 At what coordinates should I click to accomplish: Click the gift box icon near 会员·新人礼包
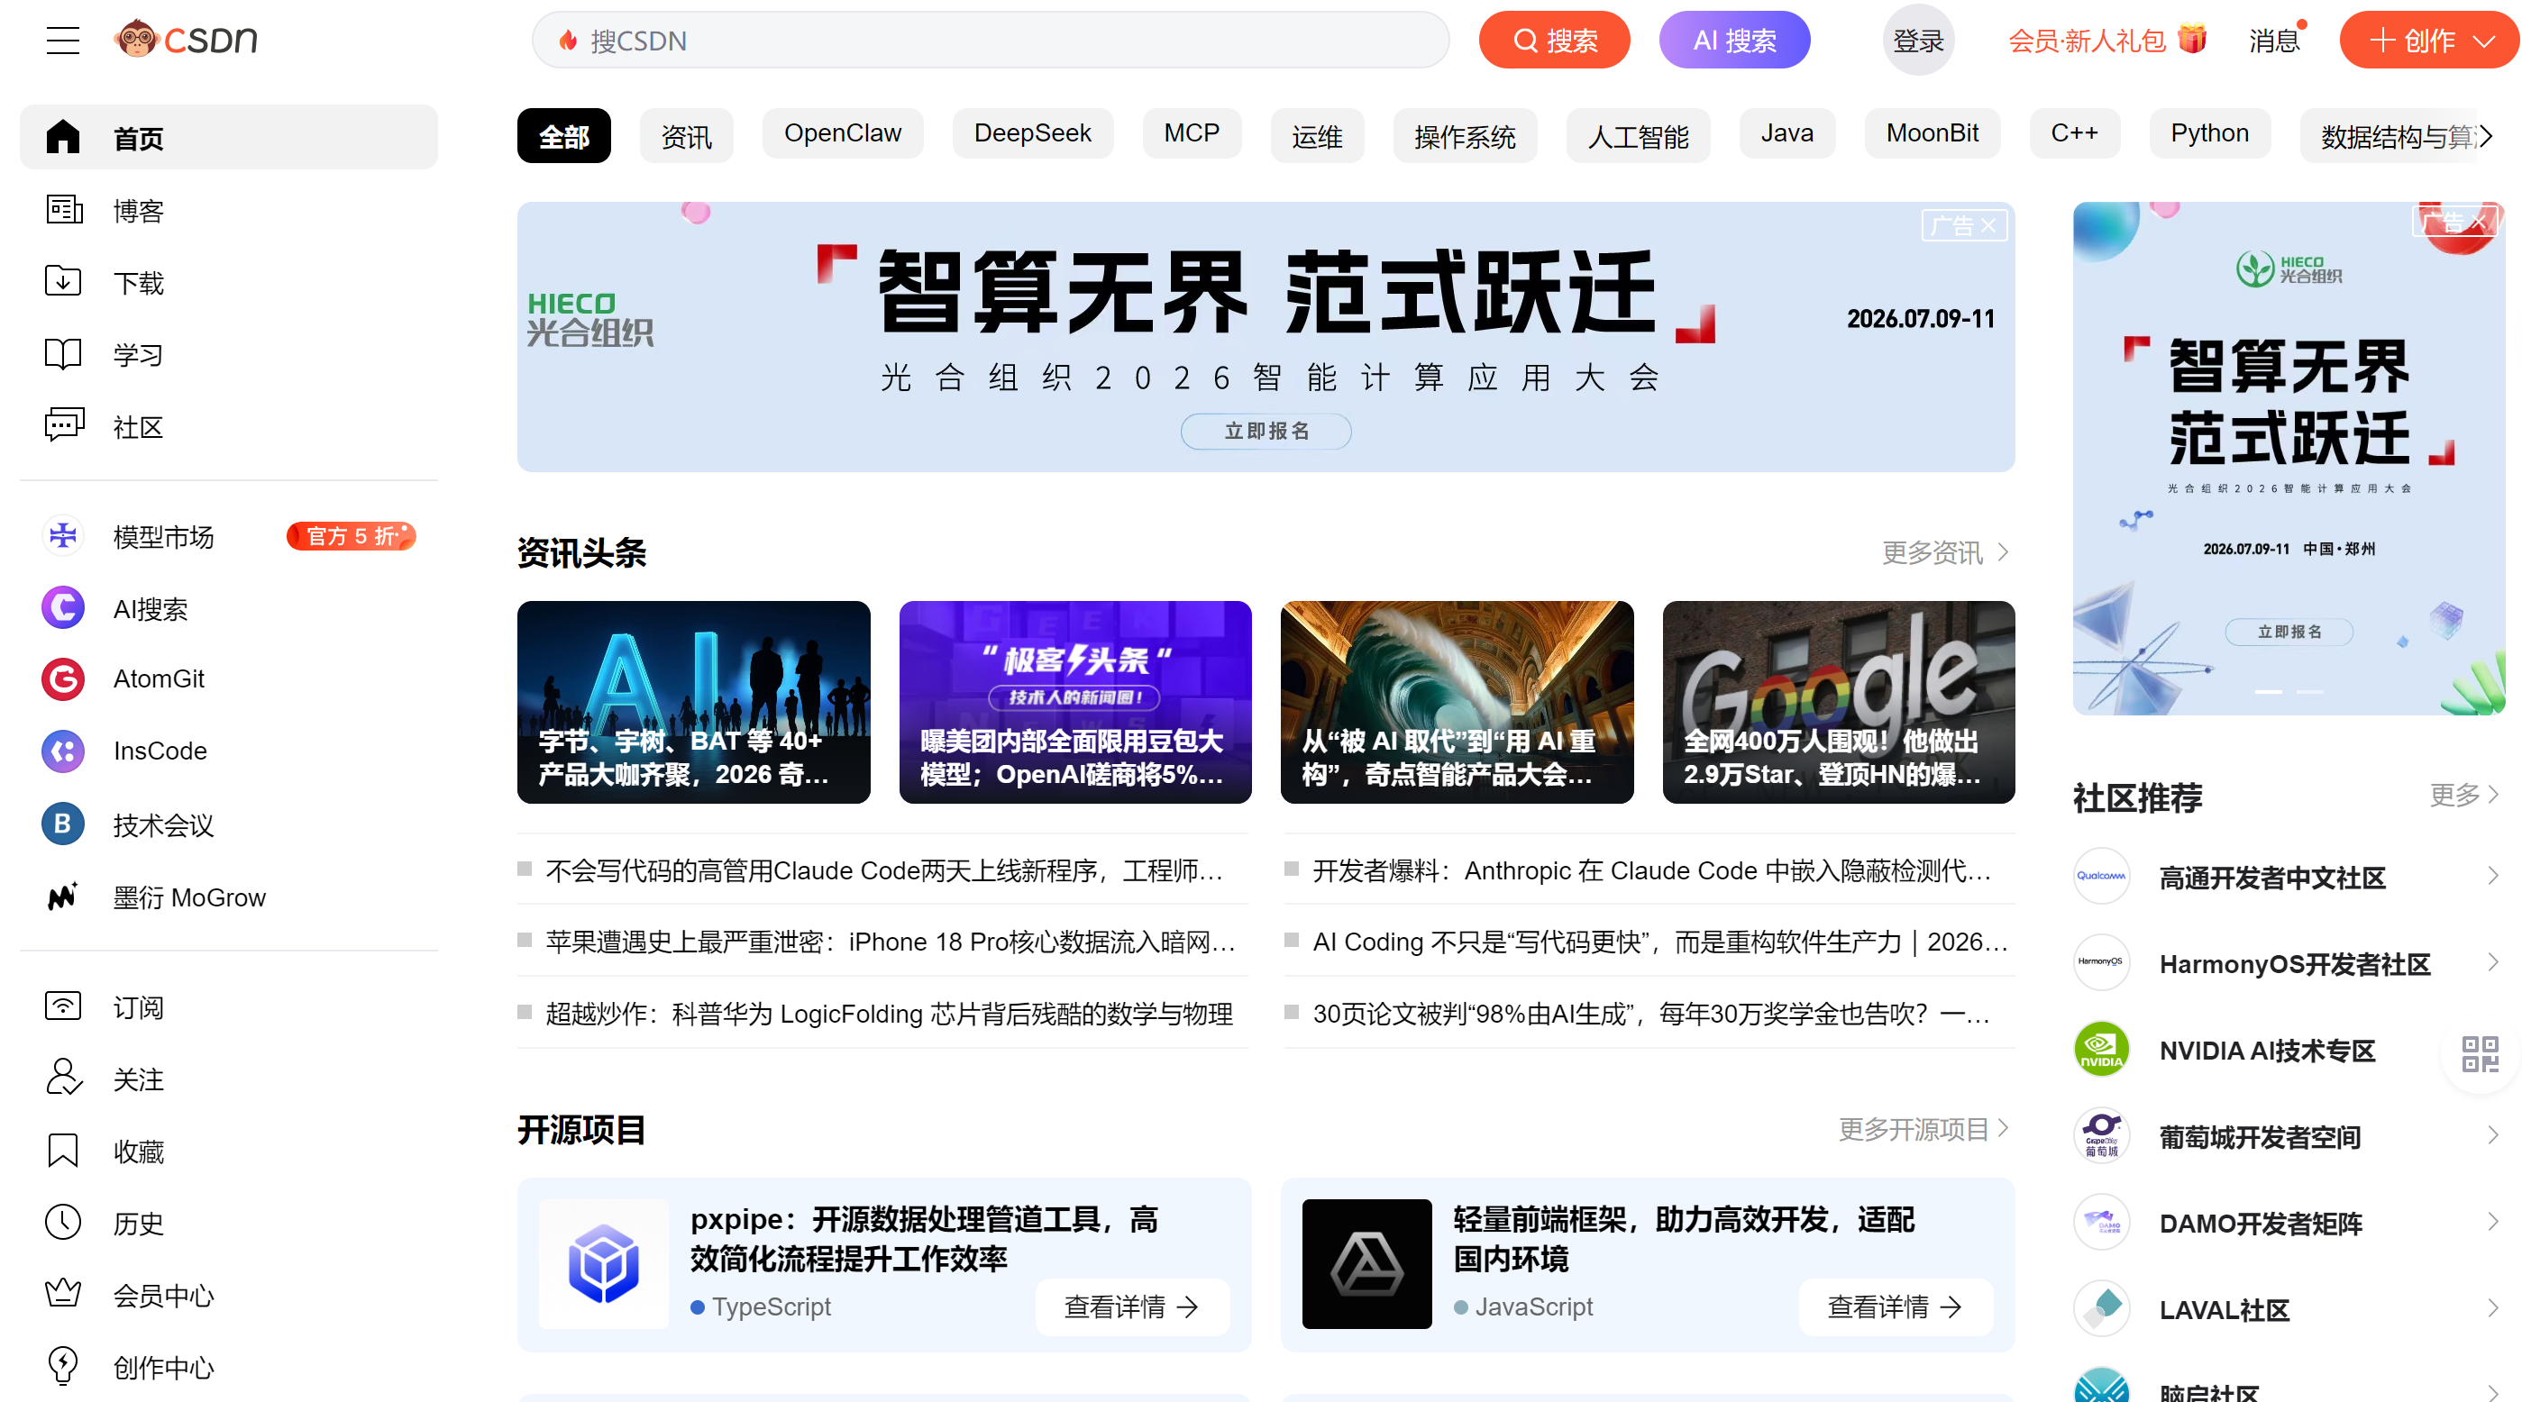coord(2193,39)
